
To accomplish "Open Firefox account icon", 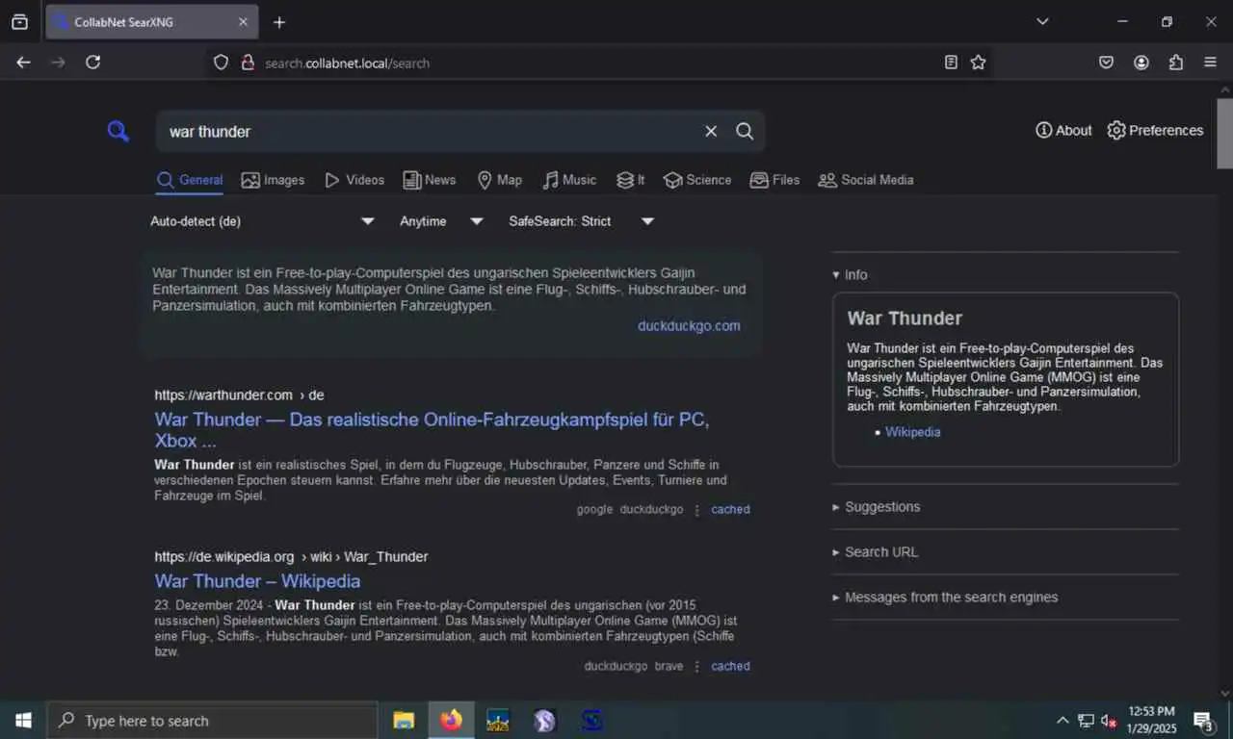I will [1141, 63].
